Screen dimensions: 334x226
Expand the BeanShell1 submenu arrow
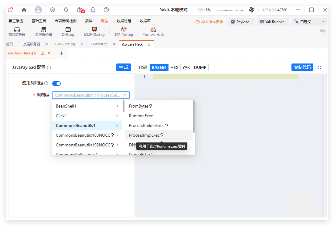[x=117, y=106]
